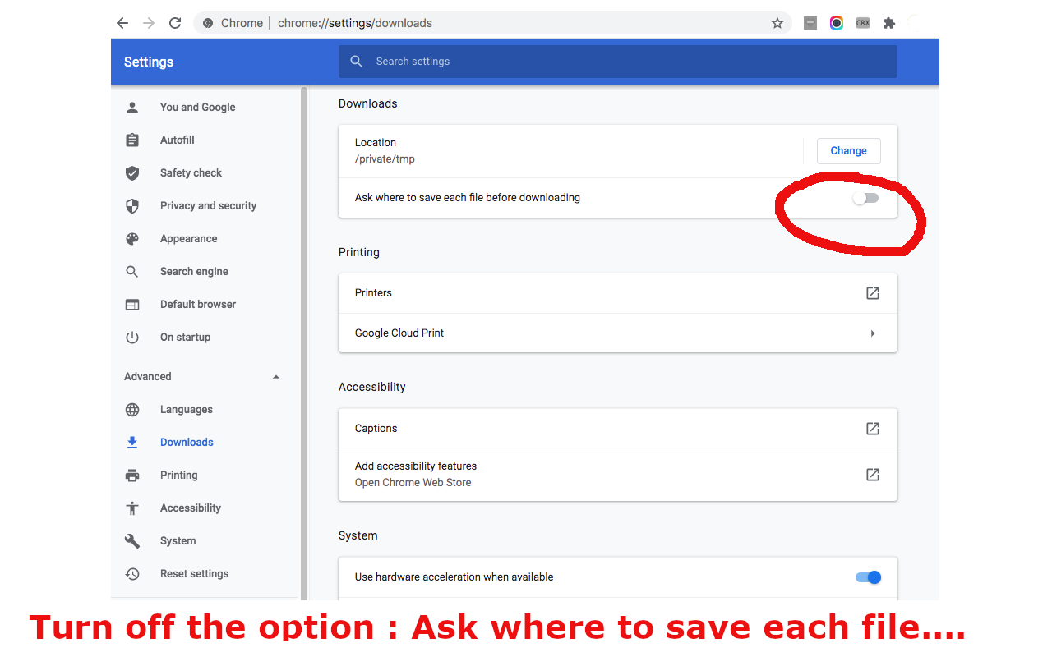
Task: Click the Languages globe icon
Action: [x=132, y=409]
